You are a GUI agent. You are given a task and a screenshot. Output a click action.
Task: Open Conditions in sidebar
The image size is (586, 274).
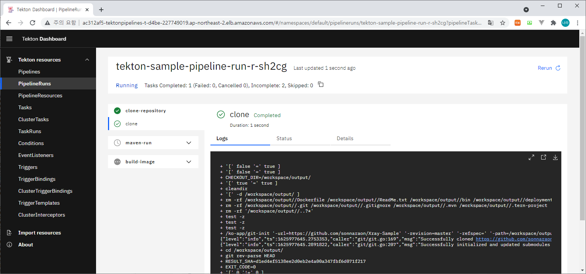[48, 143]
